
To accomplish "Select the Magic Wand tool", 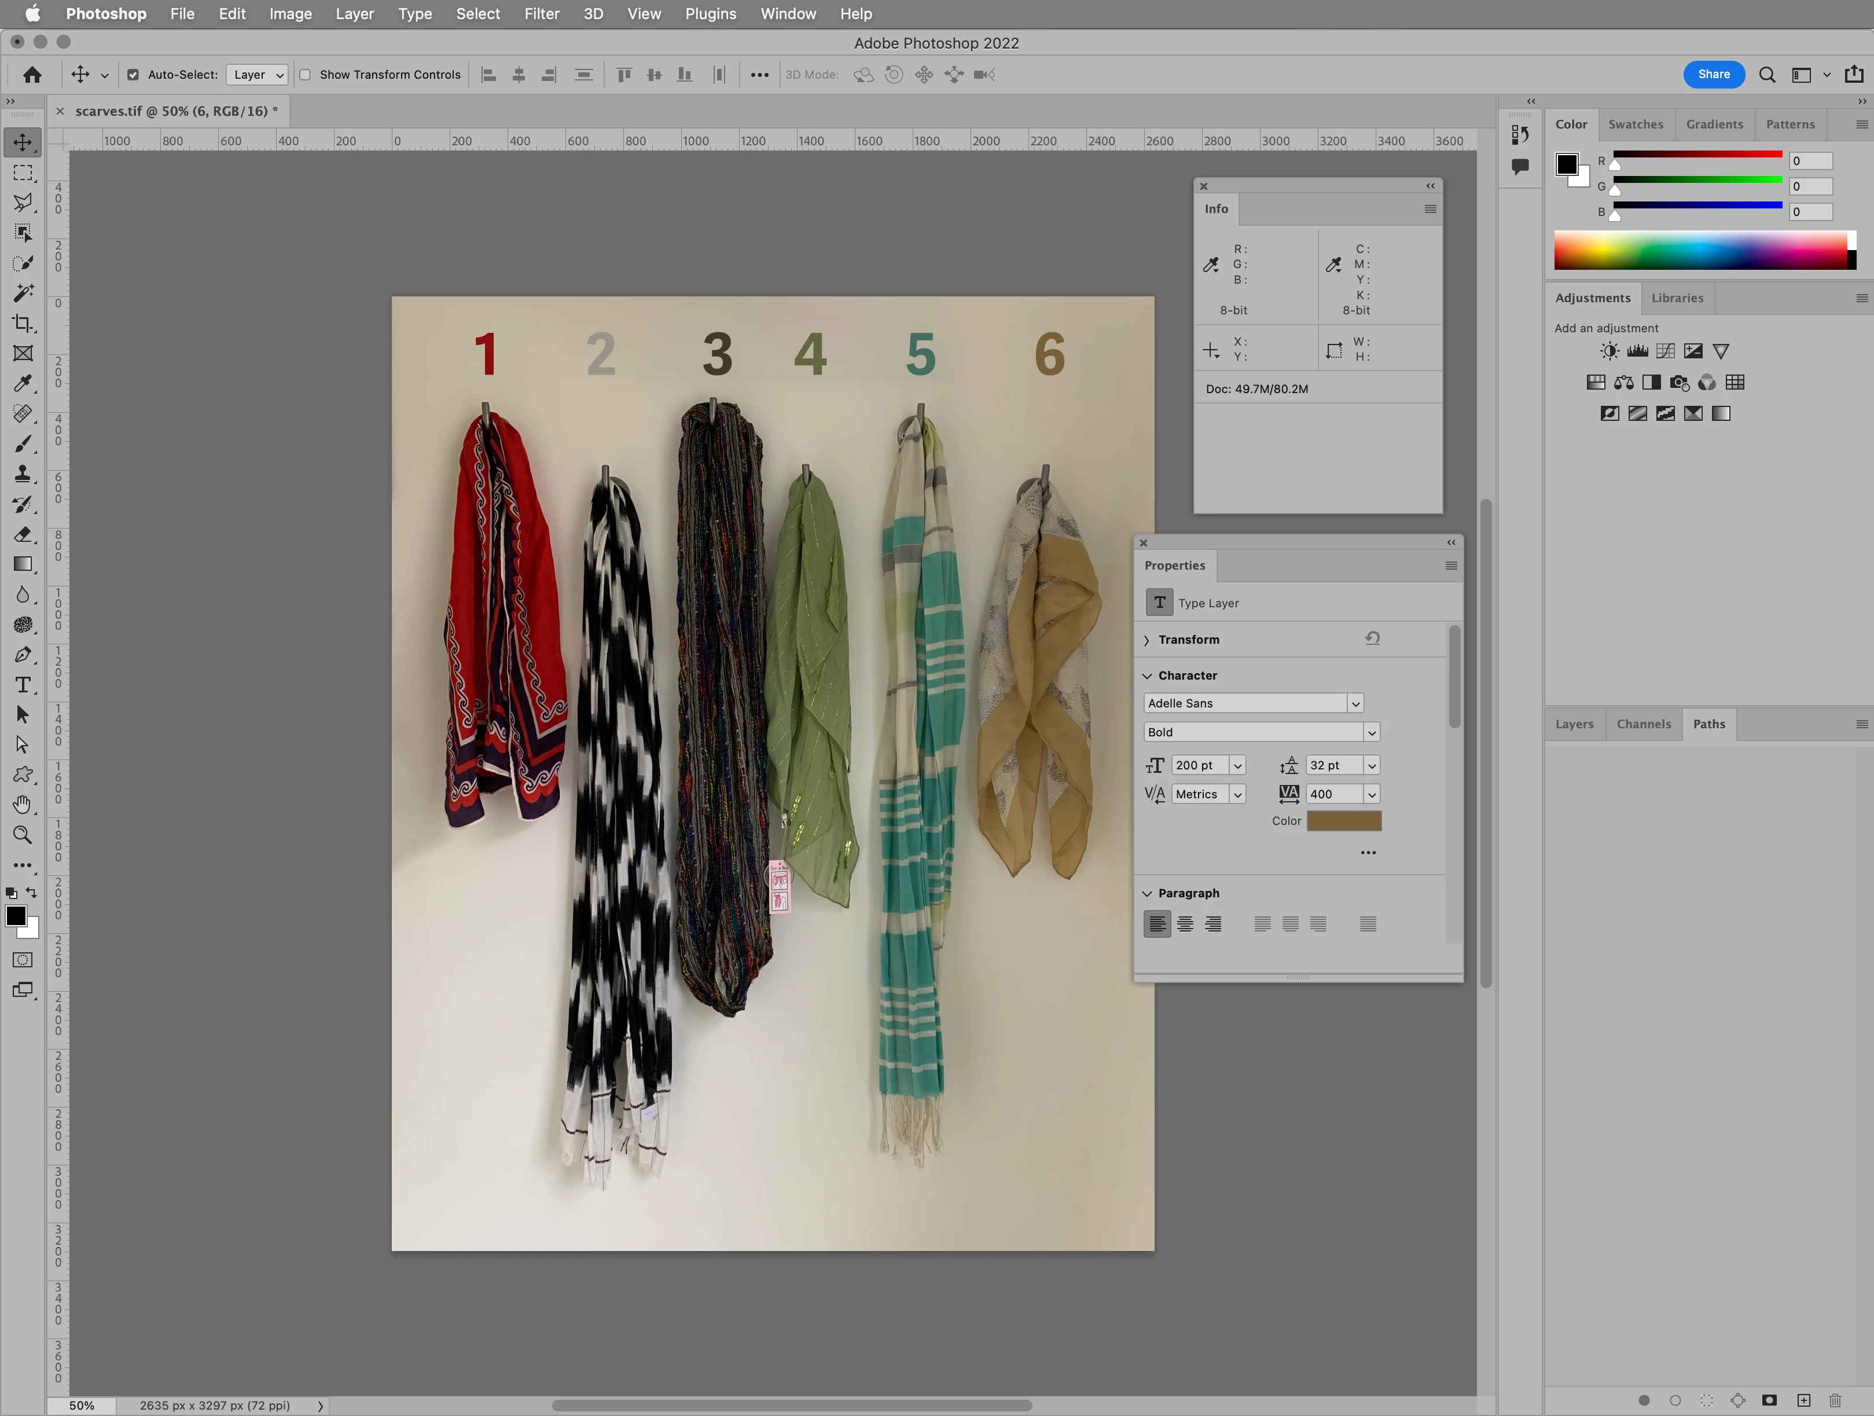I will 23,293.
